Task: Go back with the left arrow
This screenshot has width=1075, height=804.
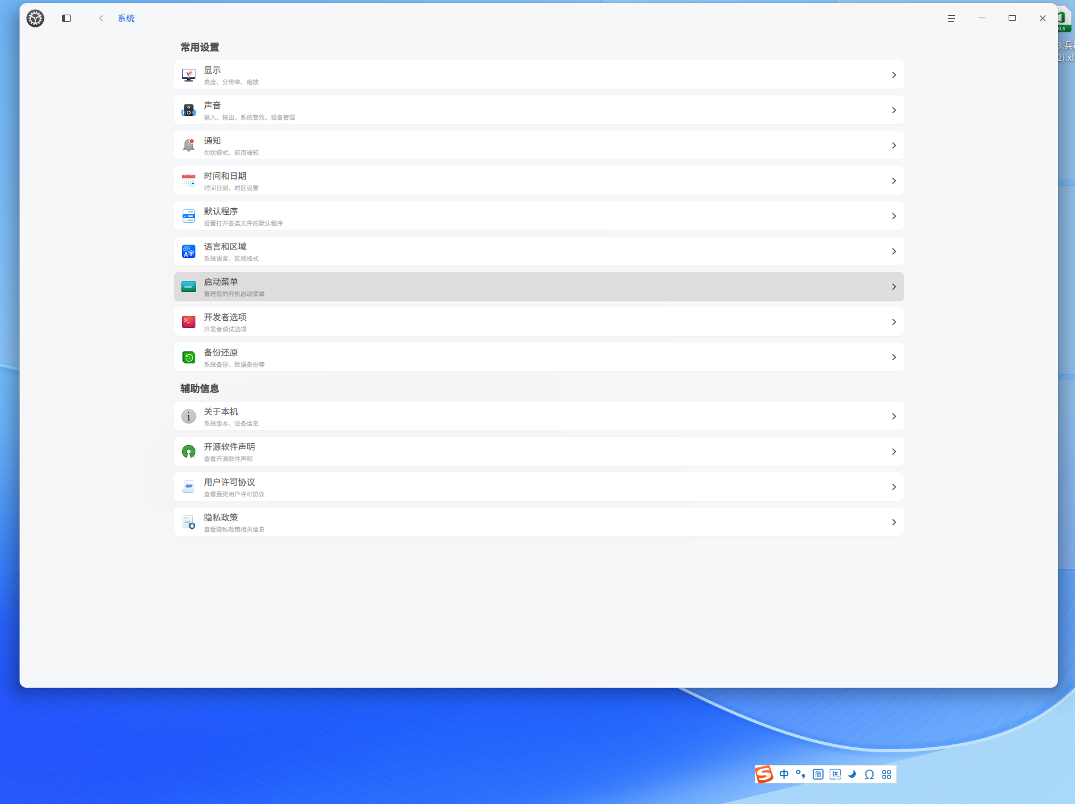Action: [x=101, y=18]
